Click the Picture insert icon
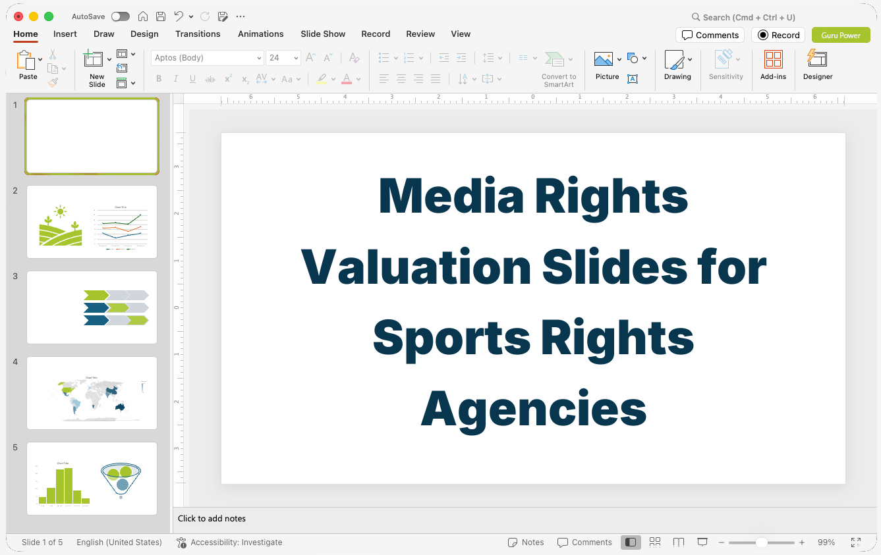This screenshot has width=881, height=555. pyautogui.click(x=604, y=60)
